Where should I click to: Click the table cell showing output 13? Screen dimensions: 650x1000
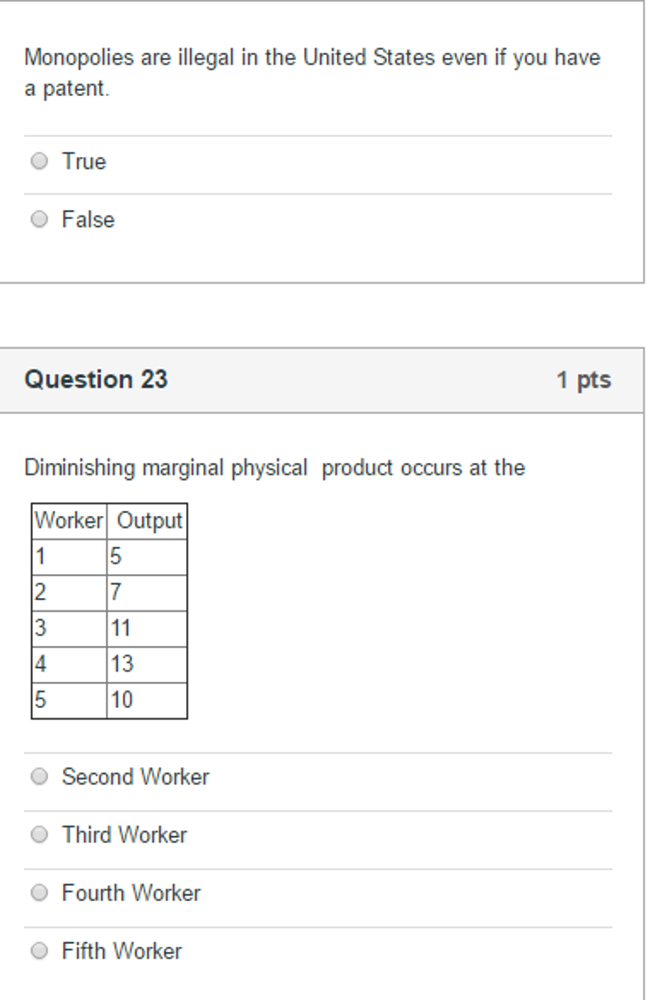pyautogui.click(x=147, y=664)
